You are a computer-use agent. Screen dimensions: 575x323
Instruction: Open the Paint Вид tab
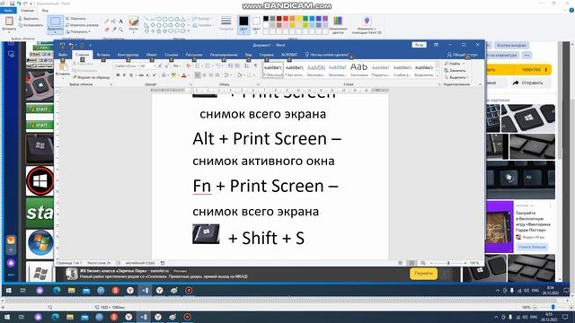coord(45,11)
